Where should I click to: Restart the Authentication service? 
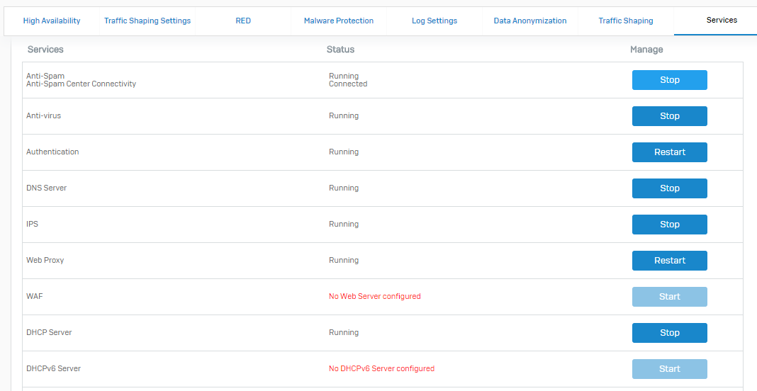click(x=670, y=152)
